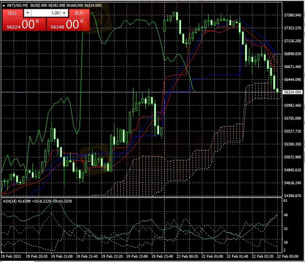Click the 19 Feb 2021 date label
The image size is (305, 262).
pyautogui.click(x=10, y=256)
